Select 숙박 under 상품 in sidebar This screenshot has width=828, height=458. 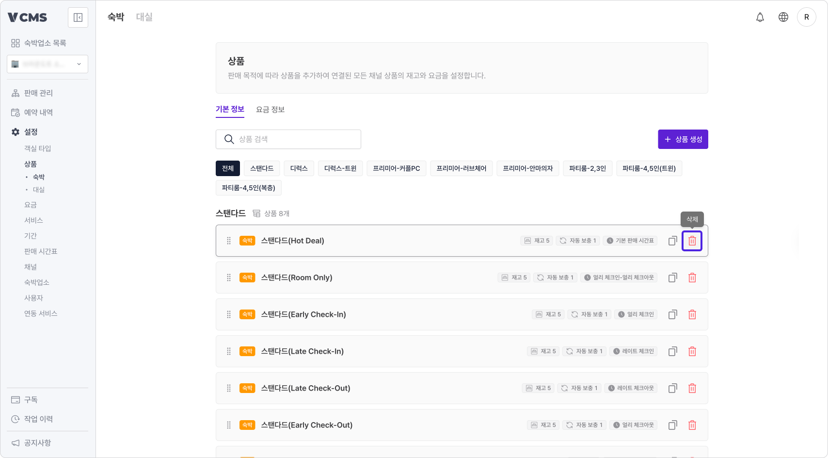pyautogui.click(x=39, y=177)
